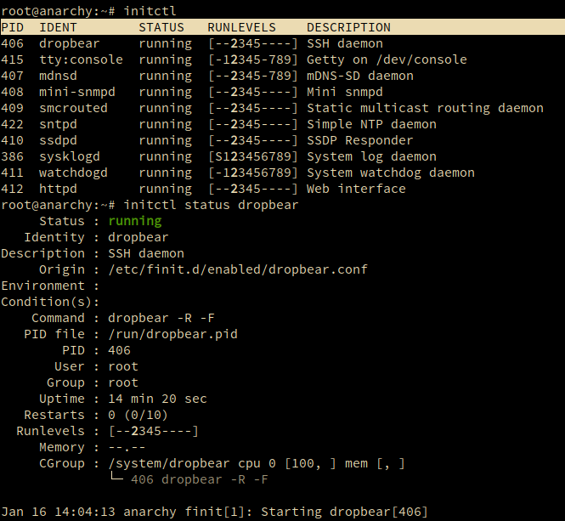Click the PID column header
This screenshot has width=565, height=521.
click(12, 27)
